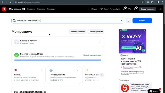This screenshot has width=165, height=93.
Task: Bookmark this page with the star
Action: point(142,2)
